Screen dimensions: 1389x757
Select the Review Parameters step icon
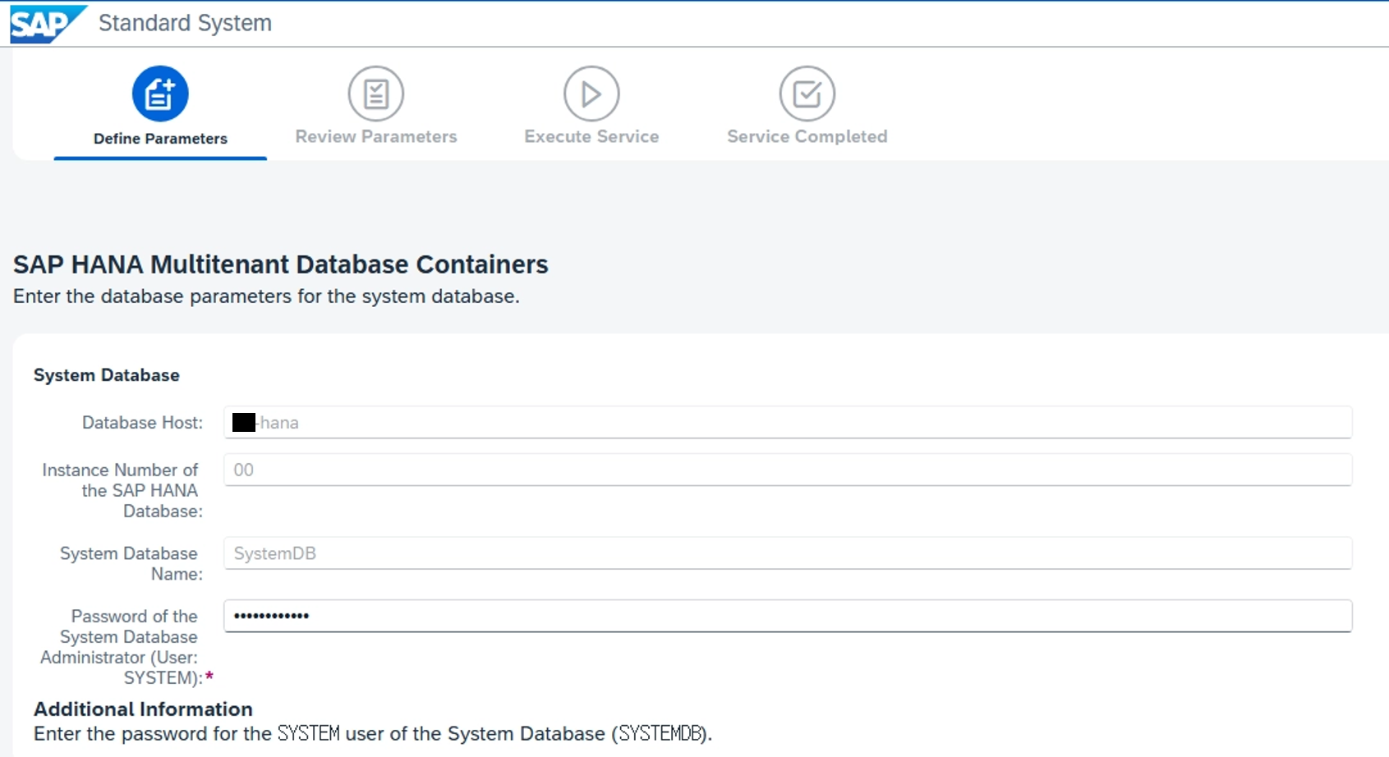point(376,94)
